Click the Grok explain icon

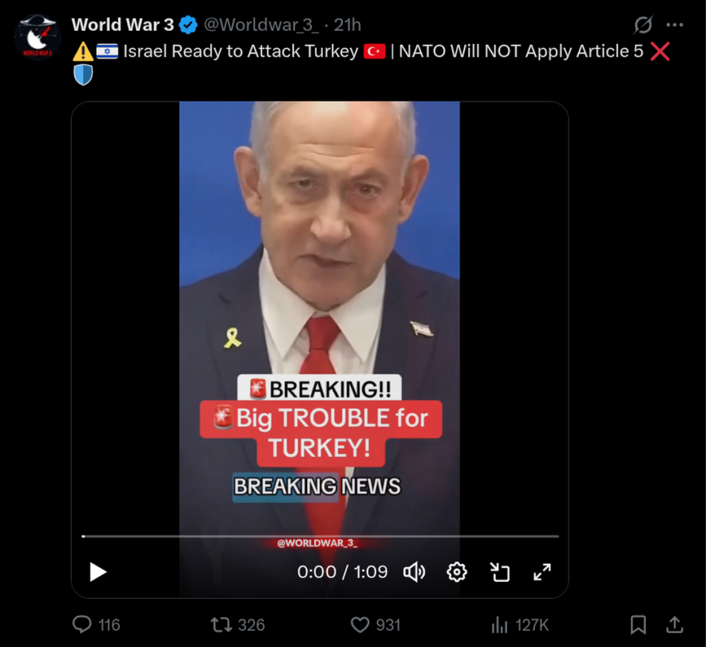(643, 25)
